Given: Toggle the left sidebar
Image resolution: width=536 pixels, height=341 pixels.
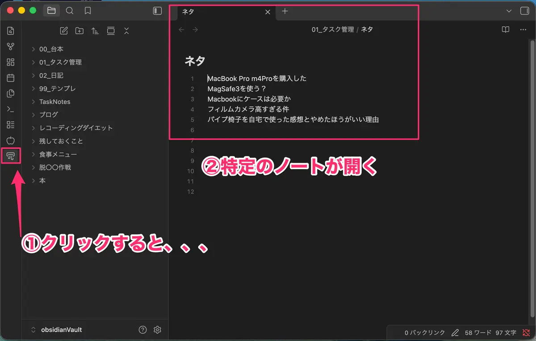Looking at the screenshot, I should (x=157, y=11).
